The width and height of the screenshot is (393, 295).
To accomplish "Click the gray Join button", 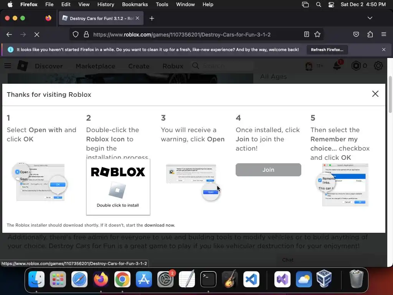I will [x=268, y=170].
